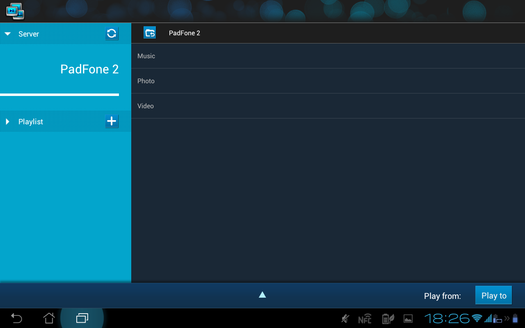Expand the bottom panel with up arrow
The image size is (525, 328).
(x=262, y=294)
